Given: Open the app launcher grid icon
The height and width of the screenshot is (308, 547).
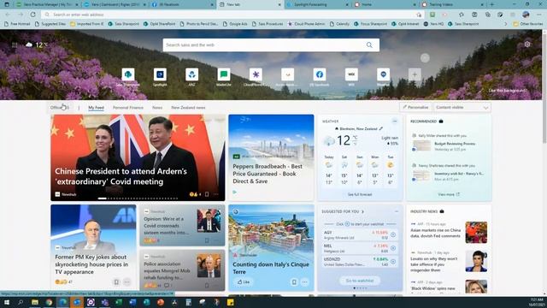Looking at the screenshot, I should tap(15, 45).
